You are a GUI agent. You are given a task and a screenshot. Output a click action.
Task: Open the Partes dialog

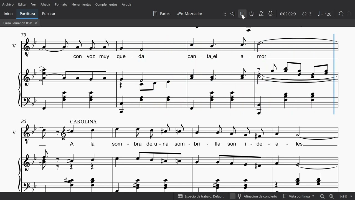click(162, 14)
